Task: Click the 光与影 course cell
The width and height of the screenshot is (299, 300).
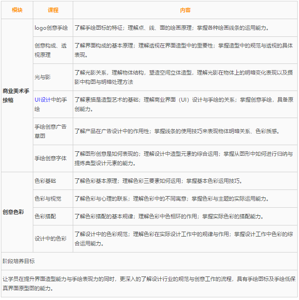Action: tap(53, 77)
